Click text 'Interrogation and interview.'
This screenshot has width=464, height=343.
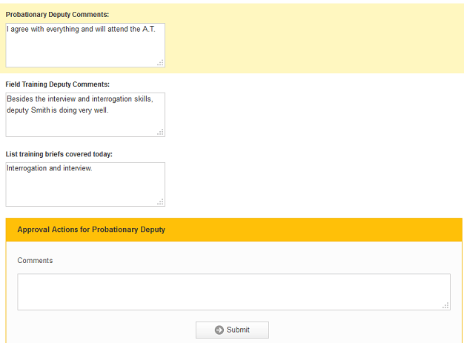(50, 168)
